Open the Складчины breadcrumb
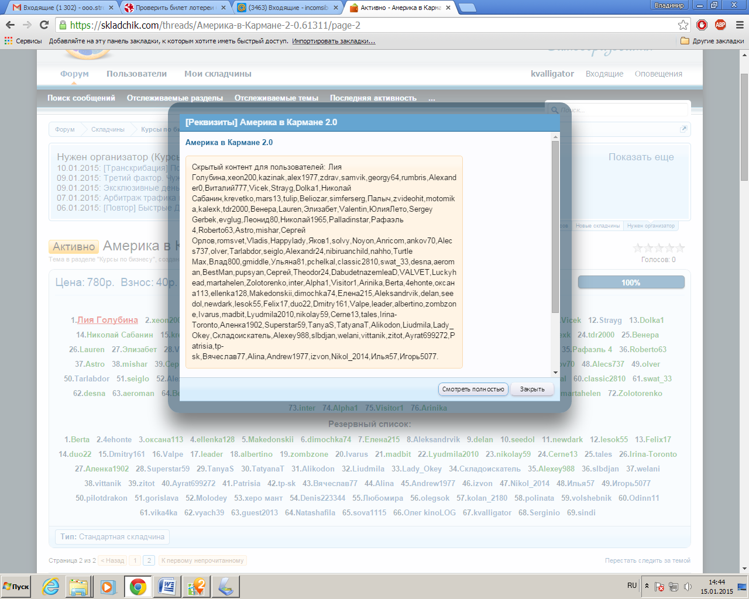The height and width of the screenshot is (599, 749). coord(108,129)
